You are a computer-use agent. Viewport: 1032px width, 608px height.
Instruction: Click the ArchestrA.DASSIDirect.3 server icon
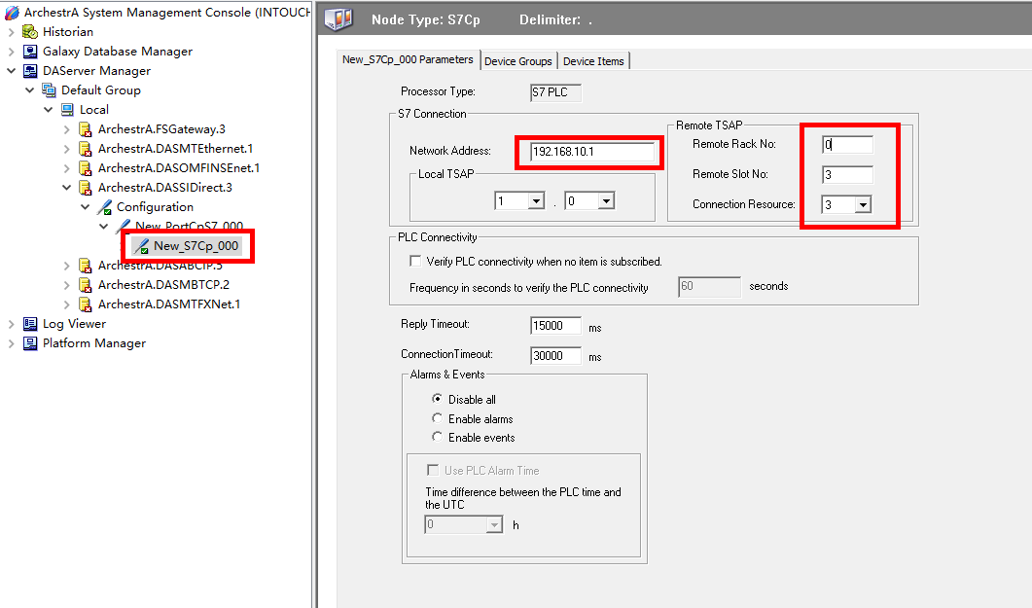(x=85, y=188)
